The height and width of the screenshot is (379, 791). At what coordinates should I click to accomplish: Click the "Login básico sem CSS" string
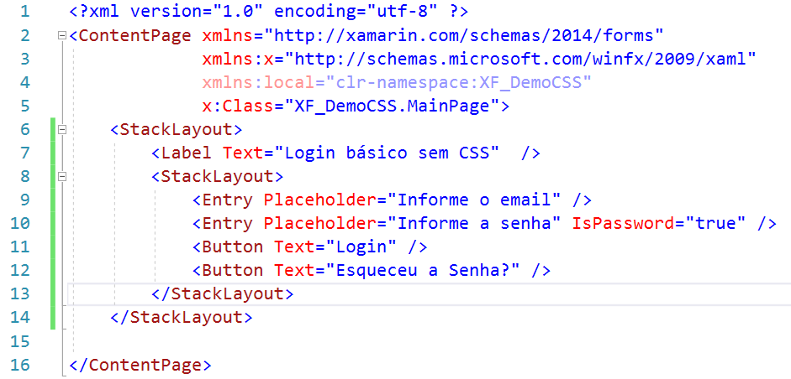(x=386, y=153)
